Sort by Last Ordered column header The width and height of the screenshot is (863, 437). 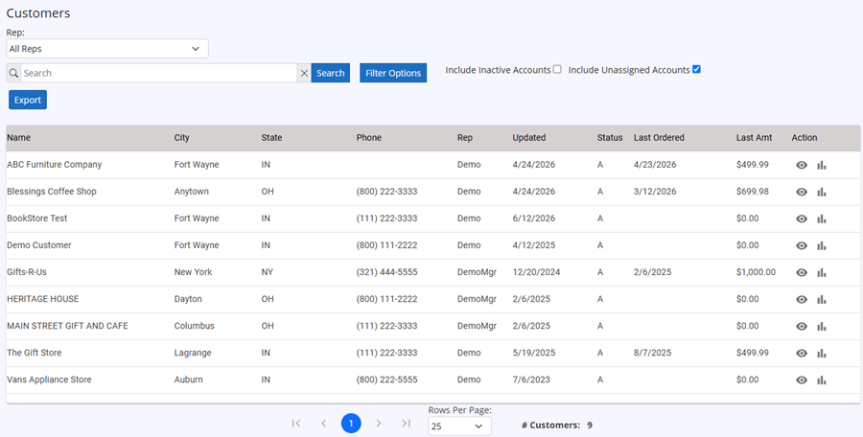coord(659,138)
